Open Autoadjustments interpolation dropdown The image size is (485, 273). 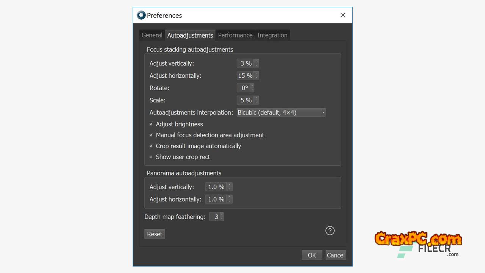(281, 113)
